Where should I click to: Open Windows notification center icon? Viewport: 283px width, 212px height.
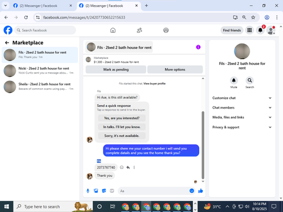274,207
